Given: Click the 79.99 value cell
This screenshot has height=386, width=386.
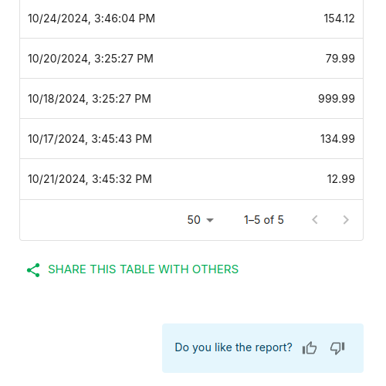Looking at the screenshot, I should 340,59.
